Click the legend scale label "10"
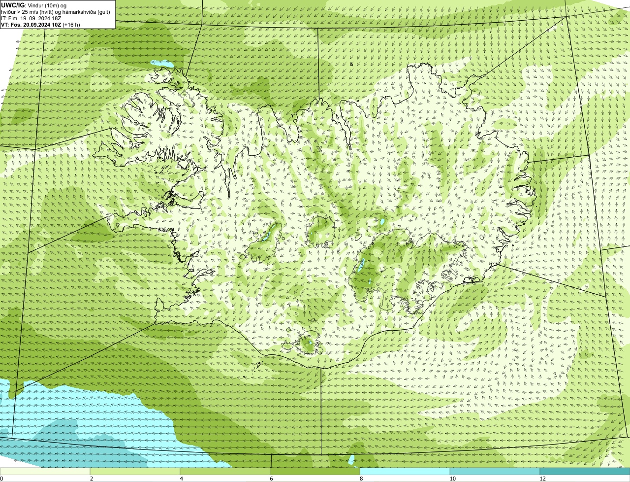 pyautogui.click(x=452, y=479)
